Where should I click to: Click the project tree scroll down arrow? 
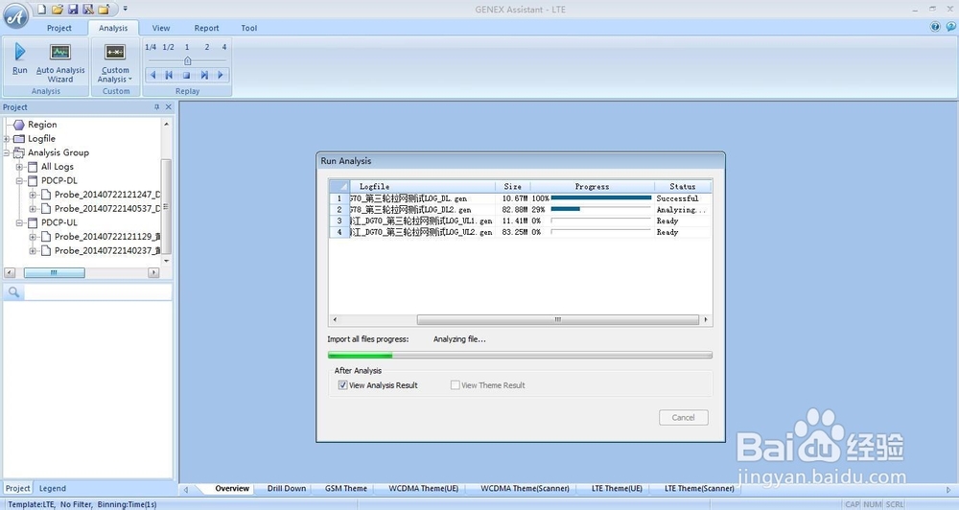(166, 261)
